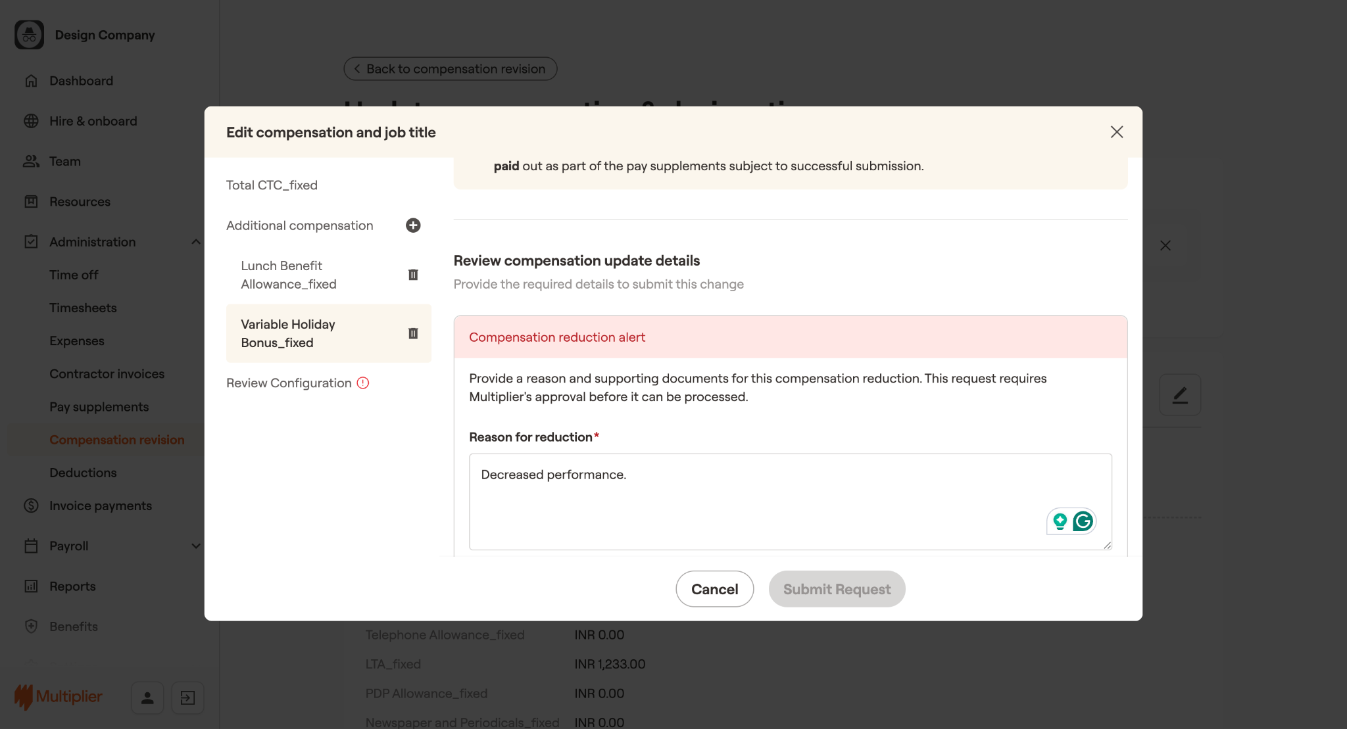Click the profile user icon
The height and width of the screenshot is (729, 1347).
tap(147, 697)
